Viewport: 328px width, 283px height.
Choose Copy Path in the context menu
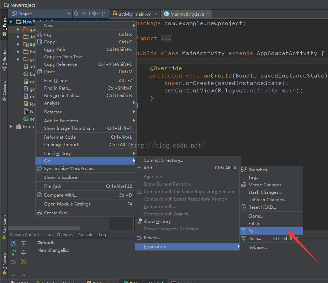click(86, 49)
